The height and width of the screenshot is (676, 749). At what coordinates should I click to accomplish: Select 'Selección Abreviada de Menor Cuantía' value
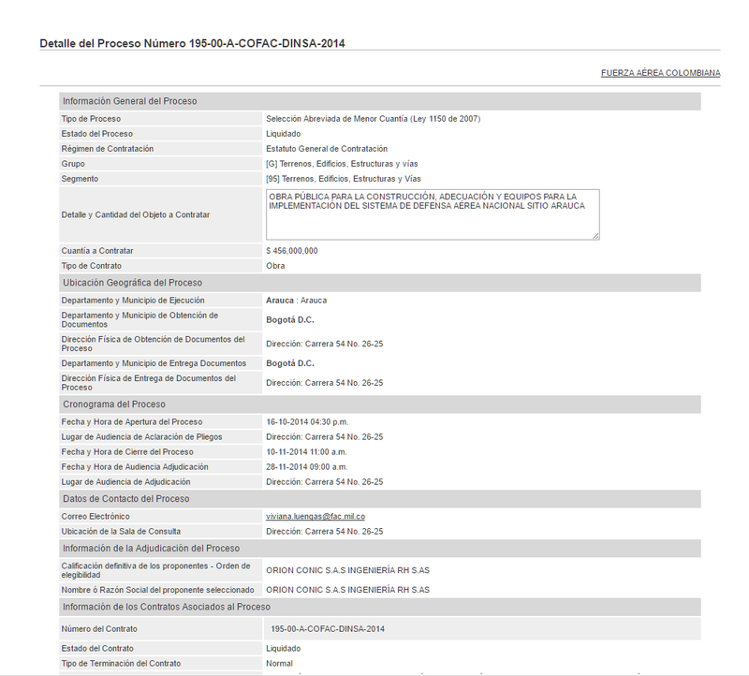coord(373,119)
